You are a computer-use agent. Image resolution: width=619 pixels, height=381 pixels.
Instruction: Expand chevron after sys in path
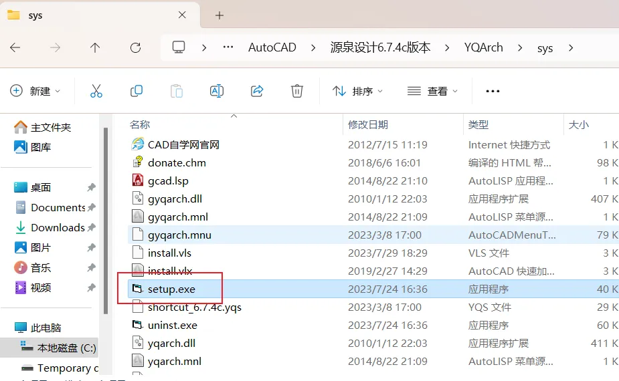pyautogui.click(x=571, y=47)
